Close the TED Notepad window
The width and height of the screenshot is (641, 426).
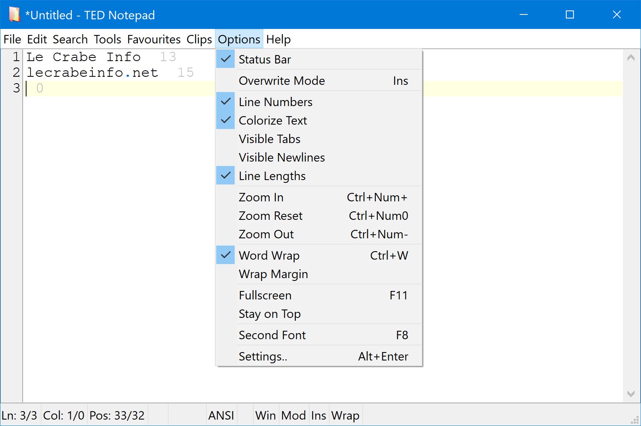pyautogui.click(x=617, y=15)
